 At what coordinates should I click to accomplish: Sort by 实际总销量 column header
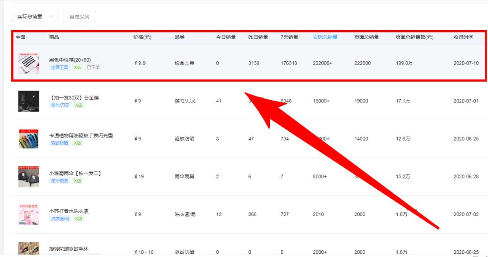pyautogui.click(x=325, y=37)
